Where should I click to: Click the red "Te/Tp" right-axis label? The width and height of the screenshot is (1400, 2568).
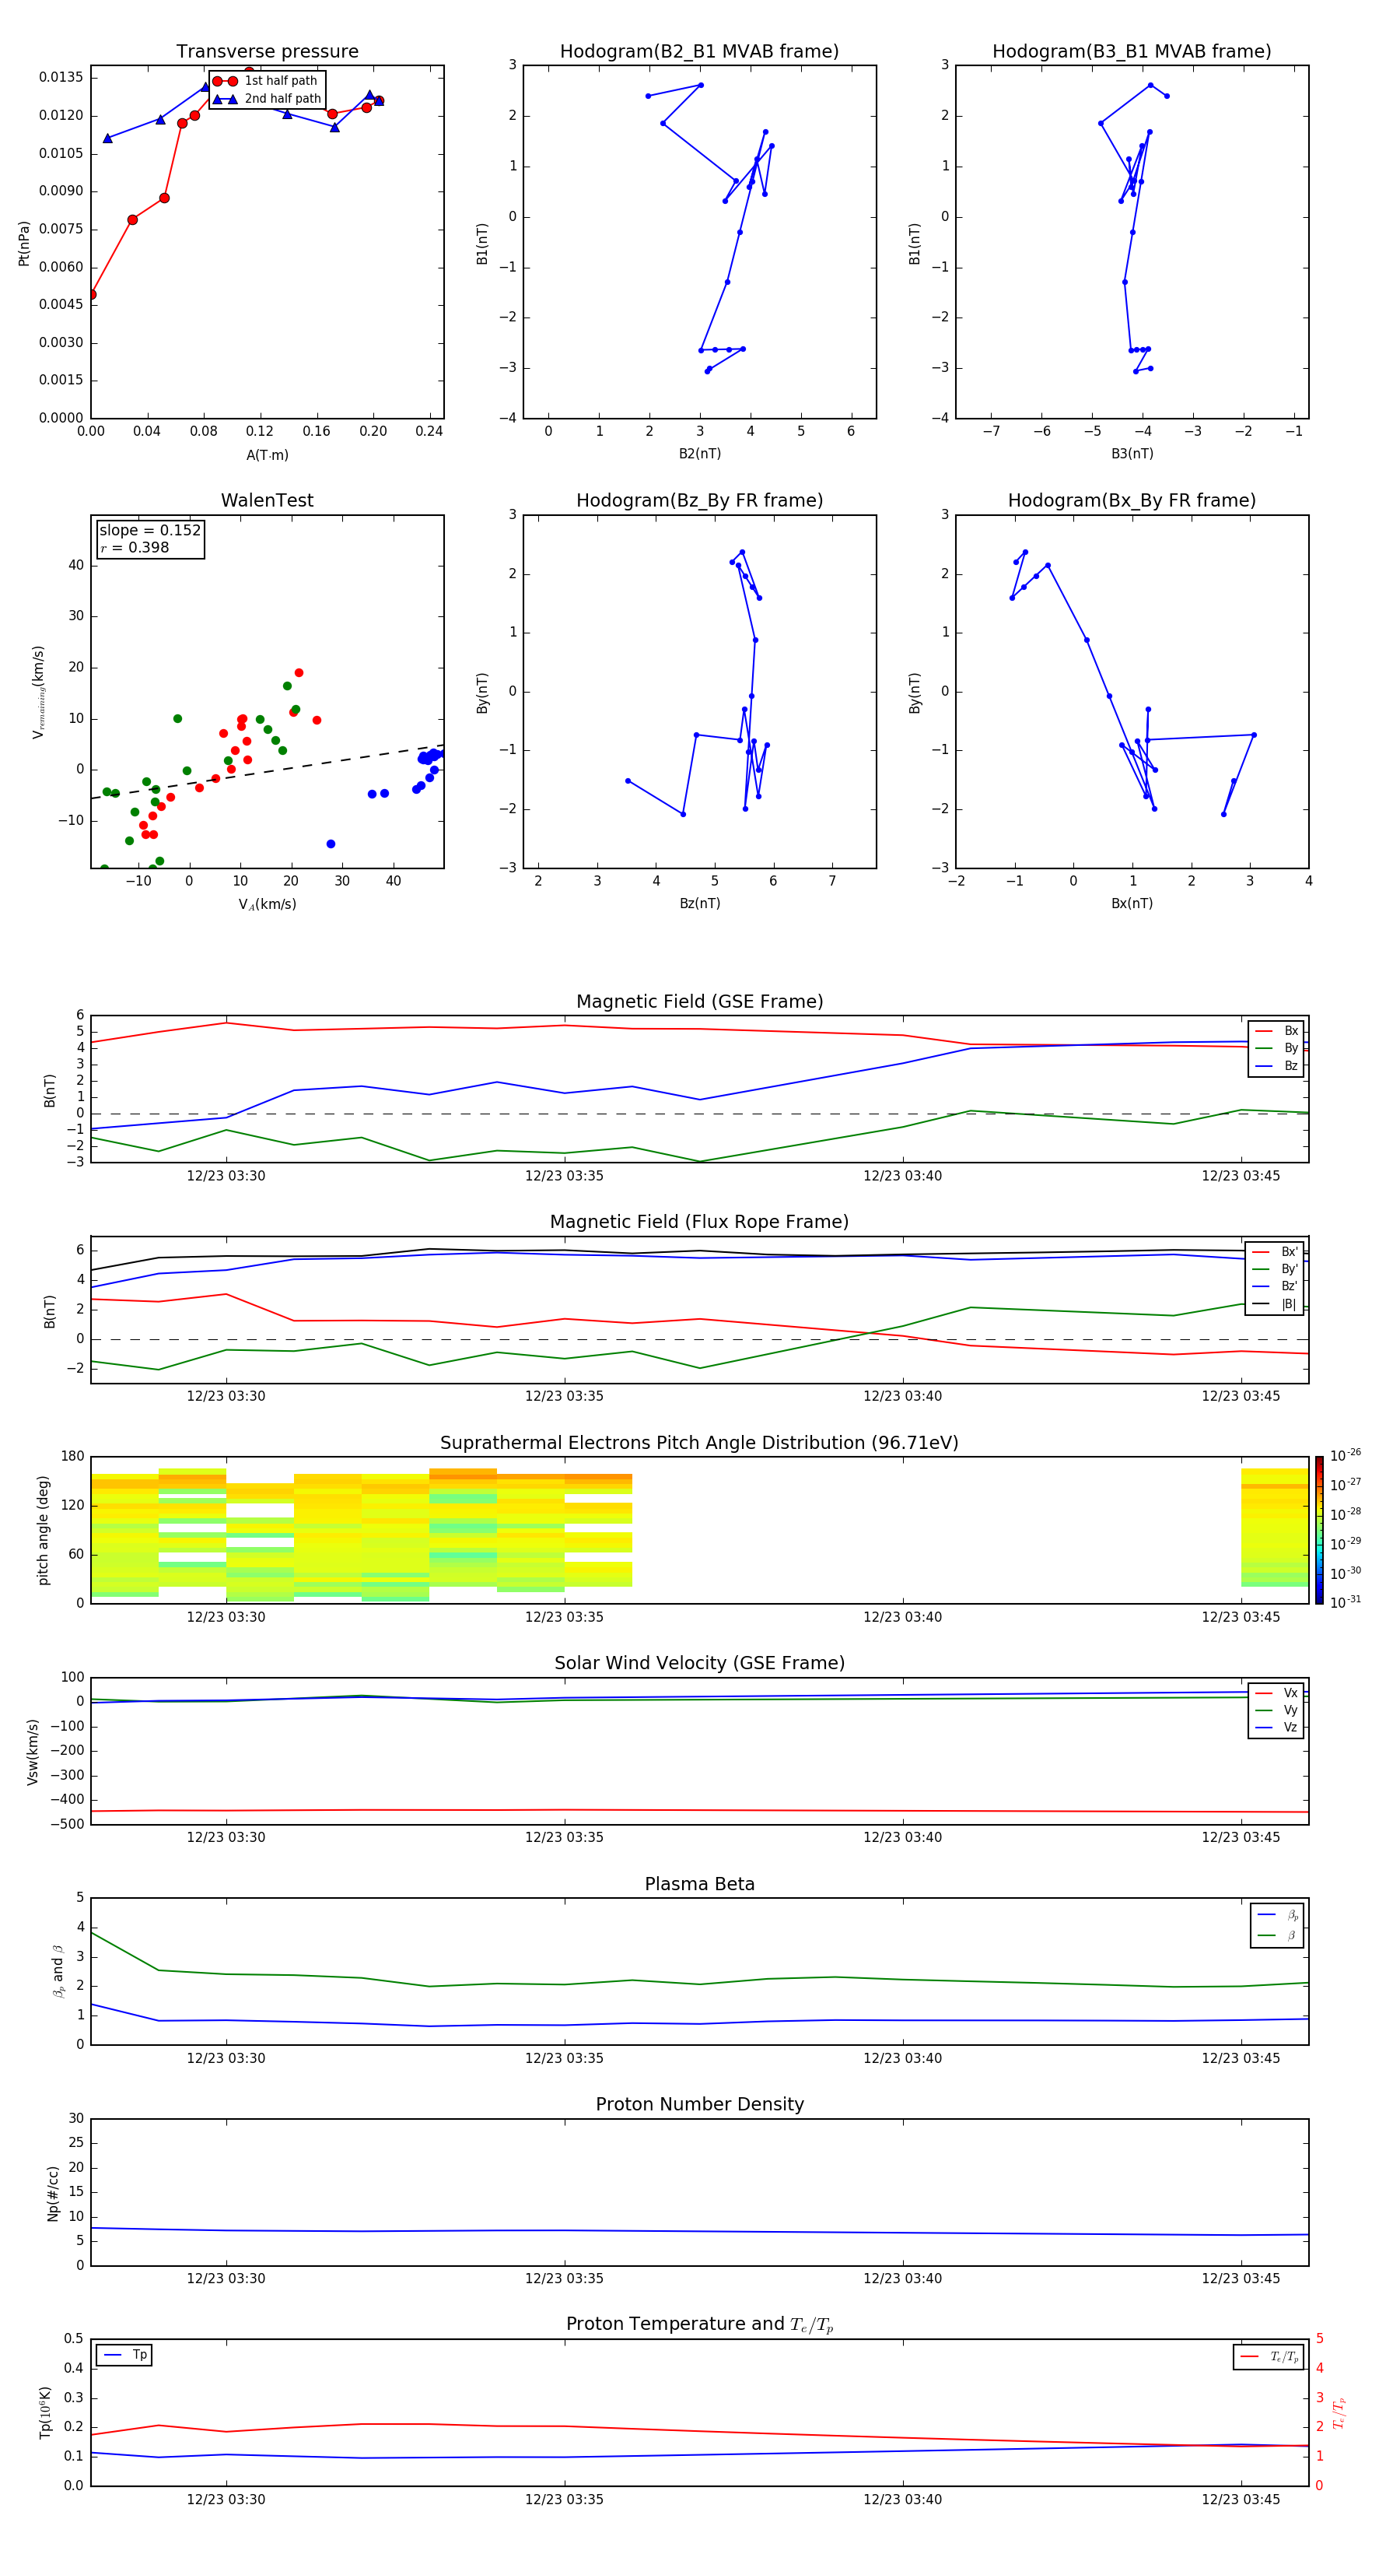pos(1339,2412)
